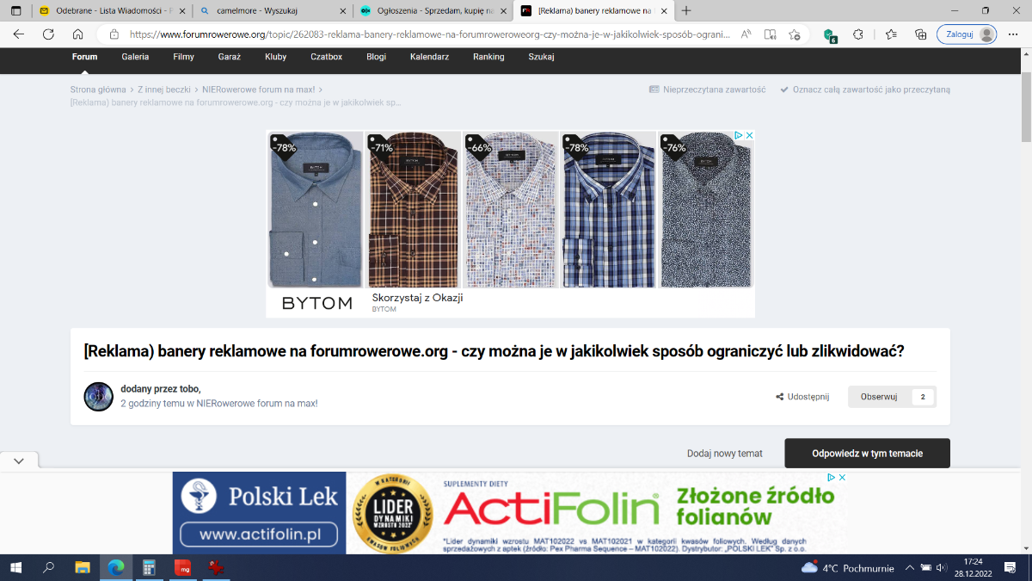Open the Garaż section

pos(230,57)
